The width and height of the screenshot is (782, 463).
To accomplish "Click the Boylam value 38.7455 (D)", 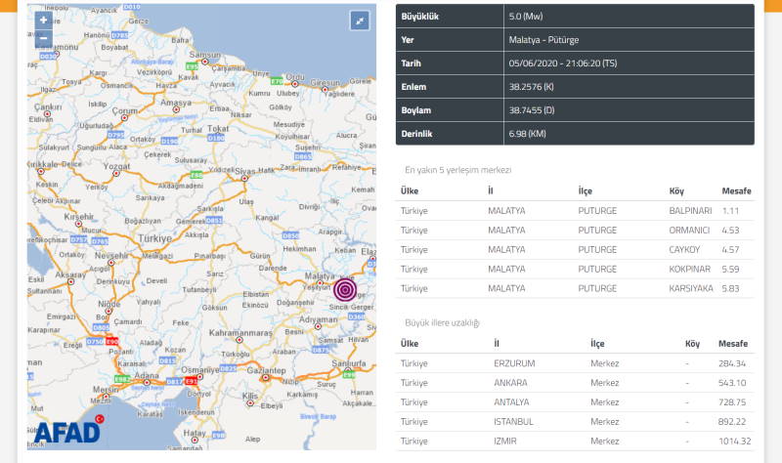I will [532, 110].
